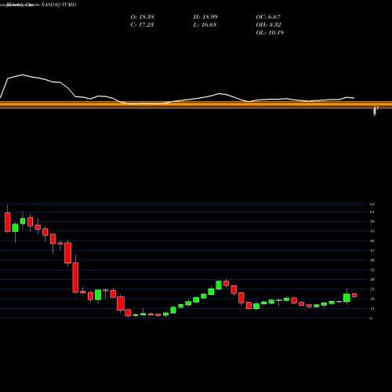Click the orange horizontal indicator band
This screenshot has width=392, height=392.
pyautogui.click(x=196, y=104)
